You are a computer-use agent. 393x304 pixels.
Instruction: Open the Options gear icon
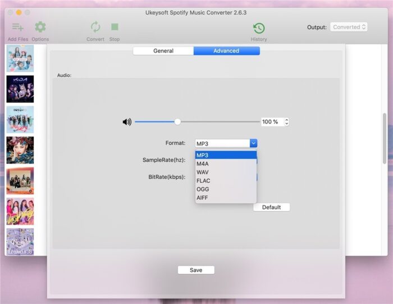tap(40, 27)
